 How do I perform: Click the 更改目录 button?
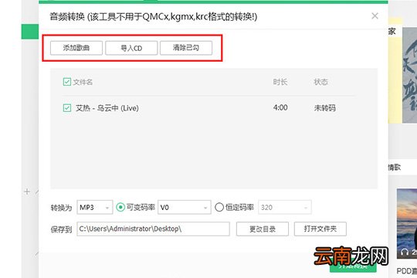[x=263, y=229]
